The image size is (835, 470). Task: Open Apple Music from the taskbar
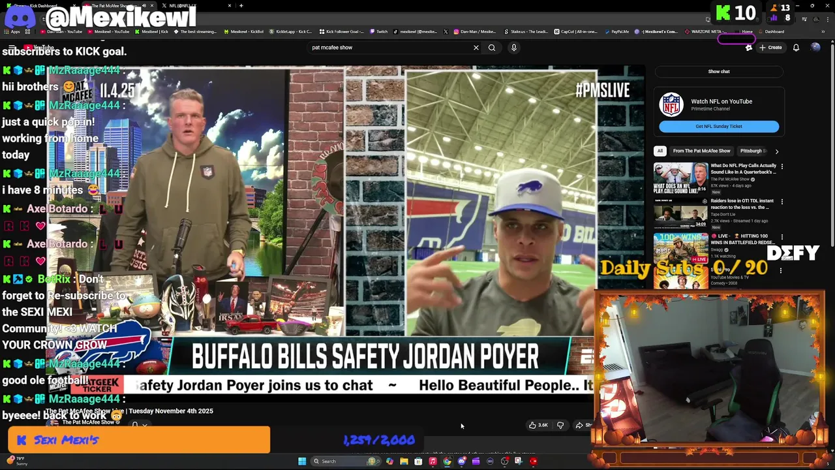[x=433, y=462]
